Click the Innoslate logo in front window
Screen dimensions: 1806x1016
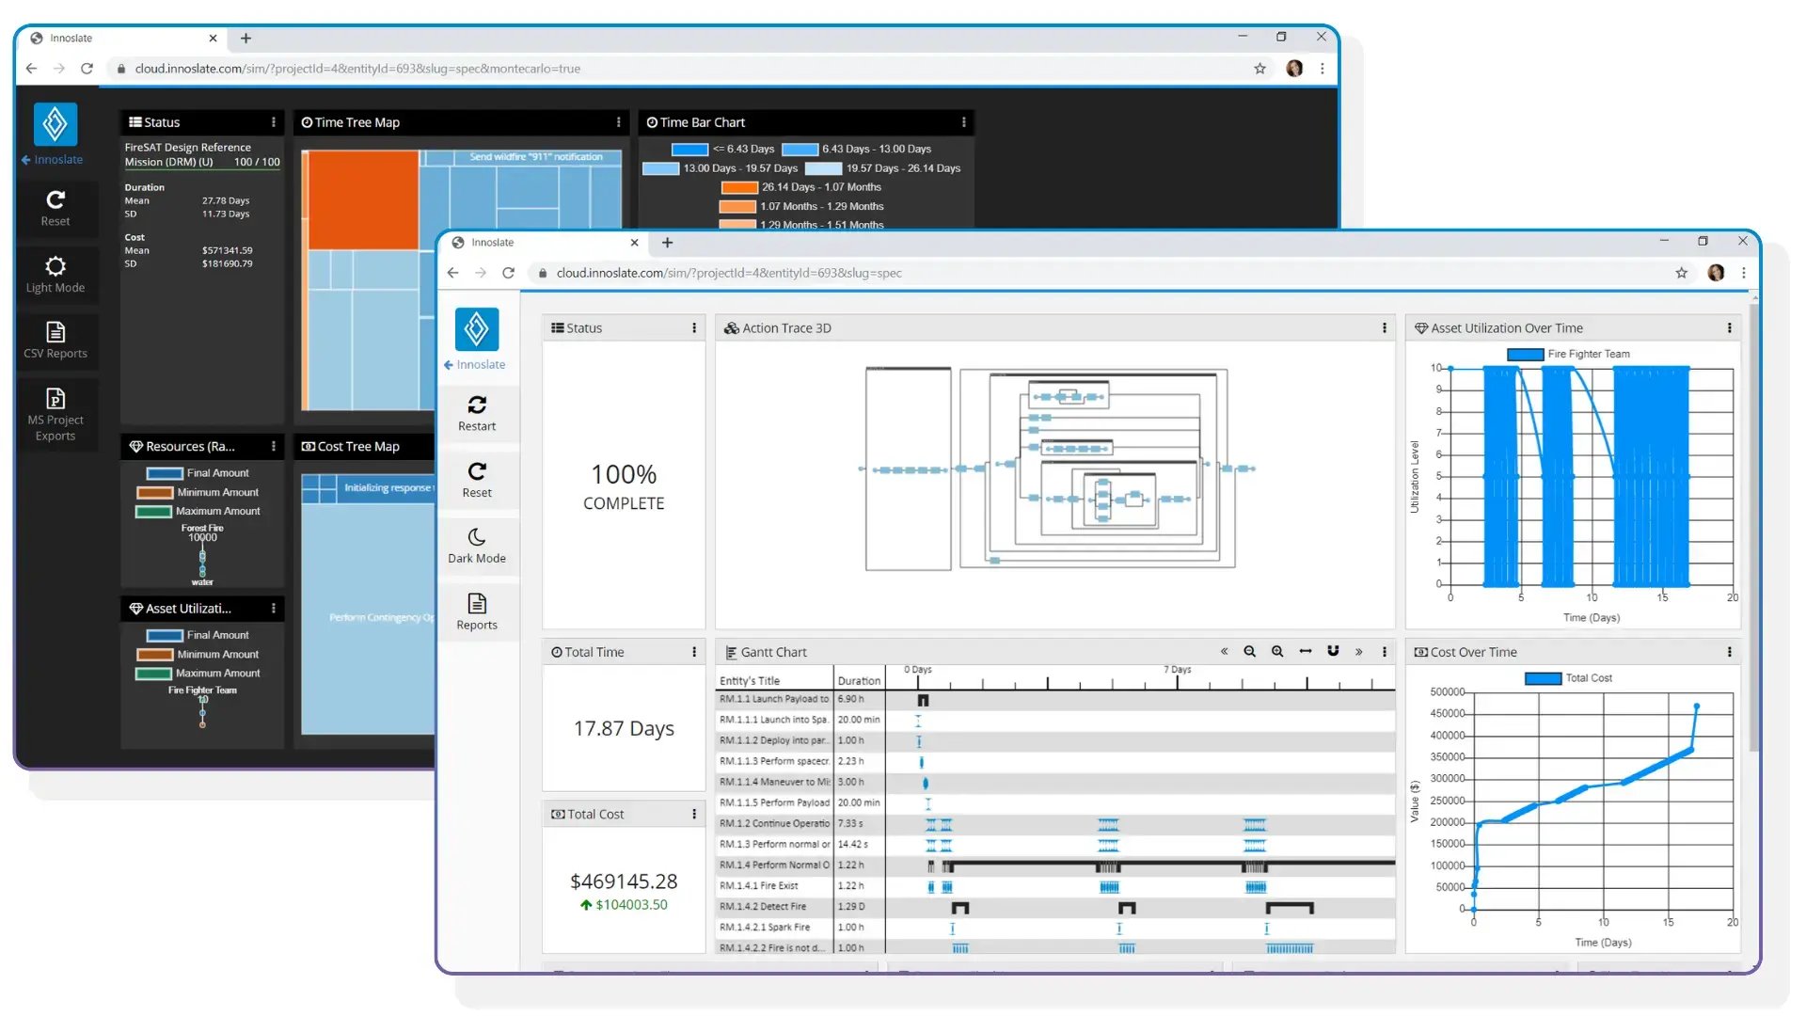coord(477,329)
